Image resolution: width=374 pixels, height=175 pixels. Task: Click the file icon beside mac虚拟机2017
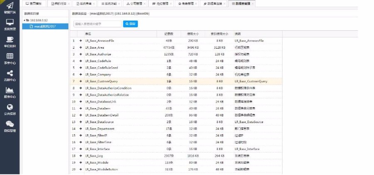click(31, 27)
